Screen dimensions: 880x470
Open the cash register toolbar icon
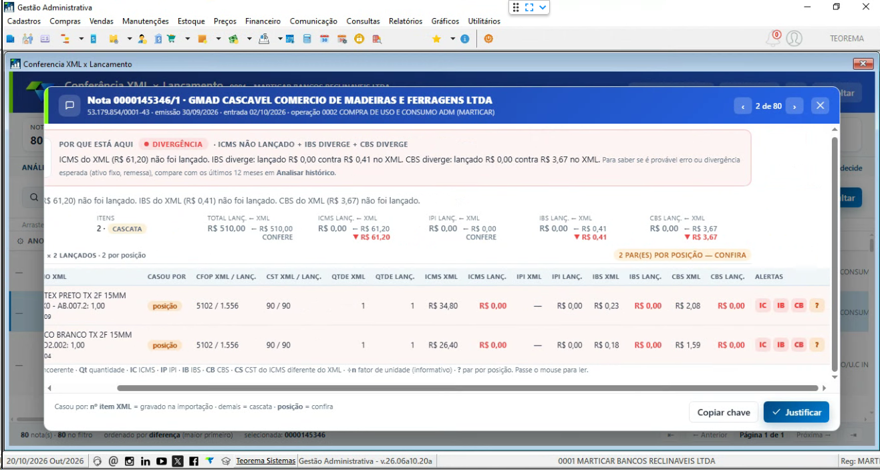pyautogui.click(x=264, y=39)
